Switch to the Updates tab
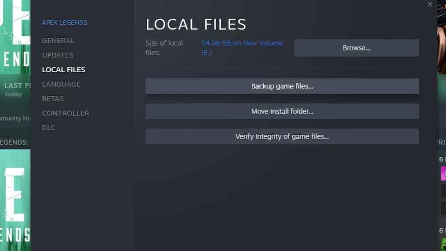 coord(58,55)
